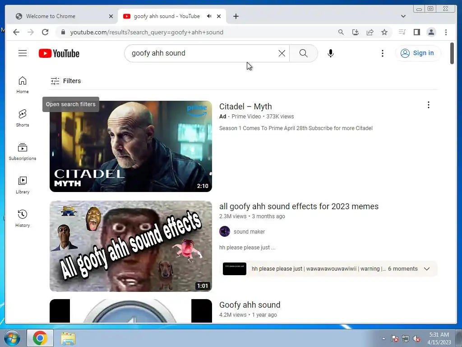Close the Welcome to Chrome tab
Screen dimensions: 462x347
point(111,16)
